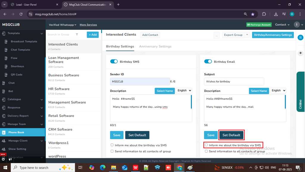Open Birthday SMS language English dropdown
The height and width of the screenshot is (172, 305).
click(184, 90)
